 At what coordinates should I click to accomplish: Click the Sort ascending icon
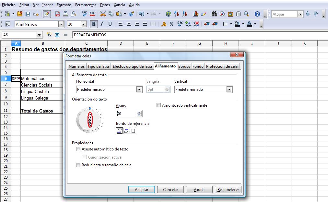pos(177,14)
